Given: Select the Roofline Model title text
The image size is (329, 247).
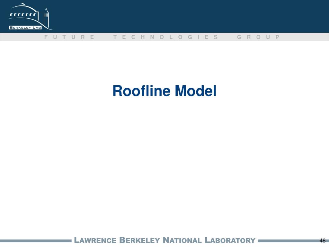Looking at the screenshot, I should 164,91.
